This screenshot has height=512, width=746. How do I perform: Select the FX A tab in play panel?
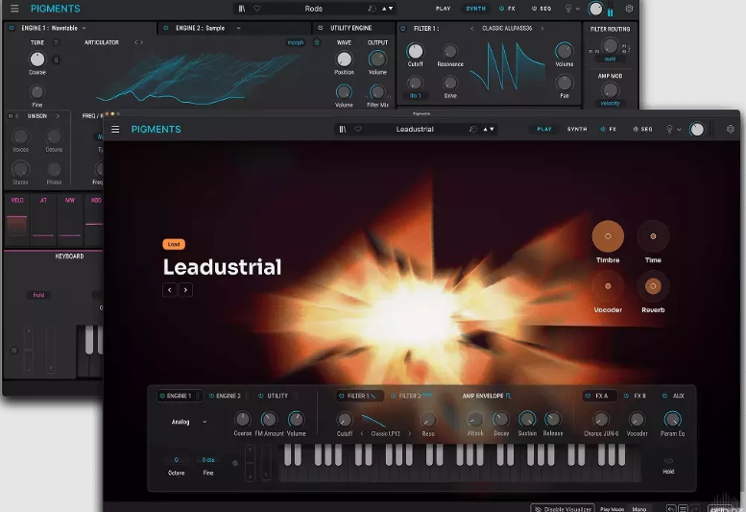[599, 396]
